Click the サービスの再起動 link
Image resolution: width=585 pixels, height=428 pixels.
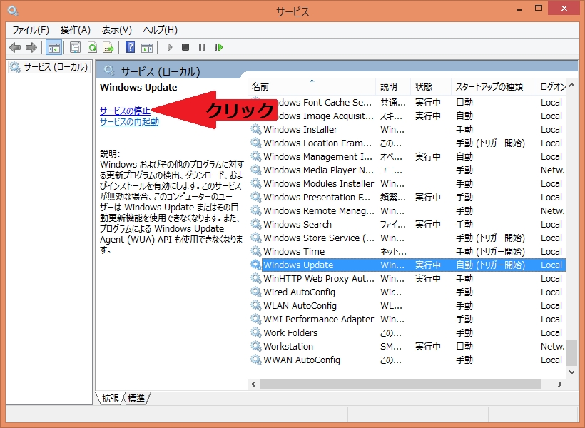129,122
